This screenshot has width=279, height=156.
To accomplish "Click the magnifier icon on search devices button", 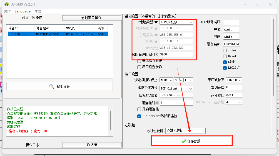I will click(x=52, y=86).
